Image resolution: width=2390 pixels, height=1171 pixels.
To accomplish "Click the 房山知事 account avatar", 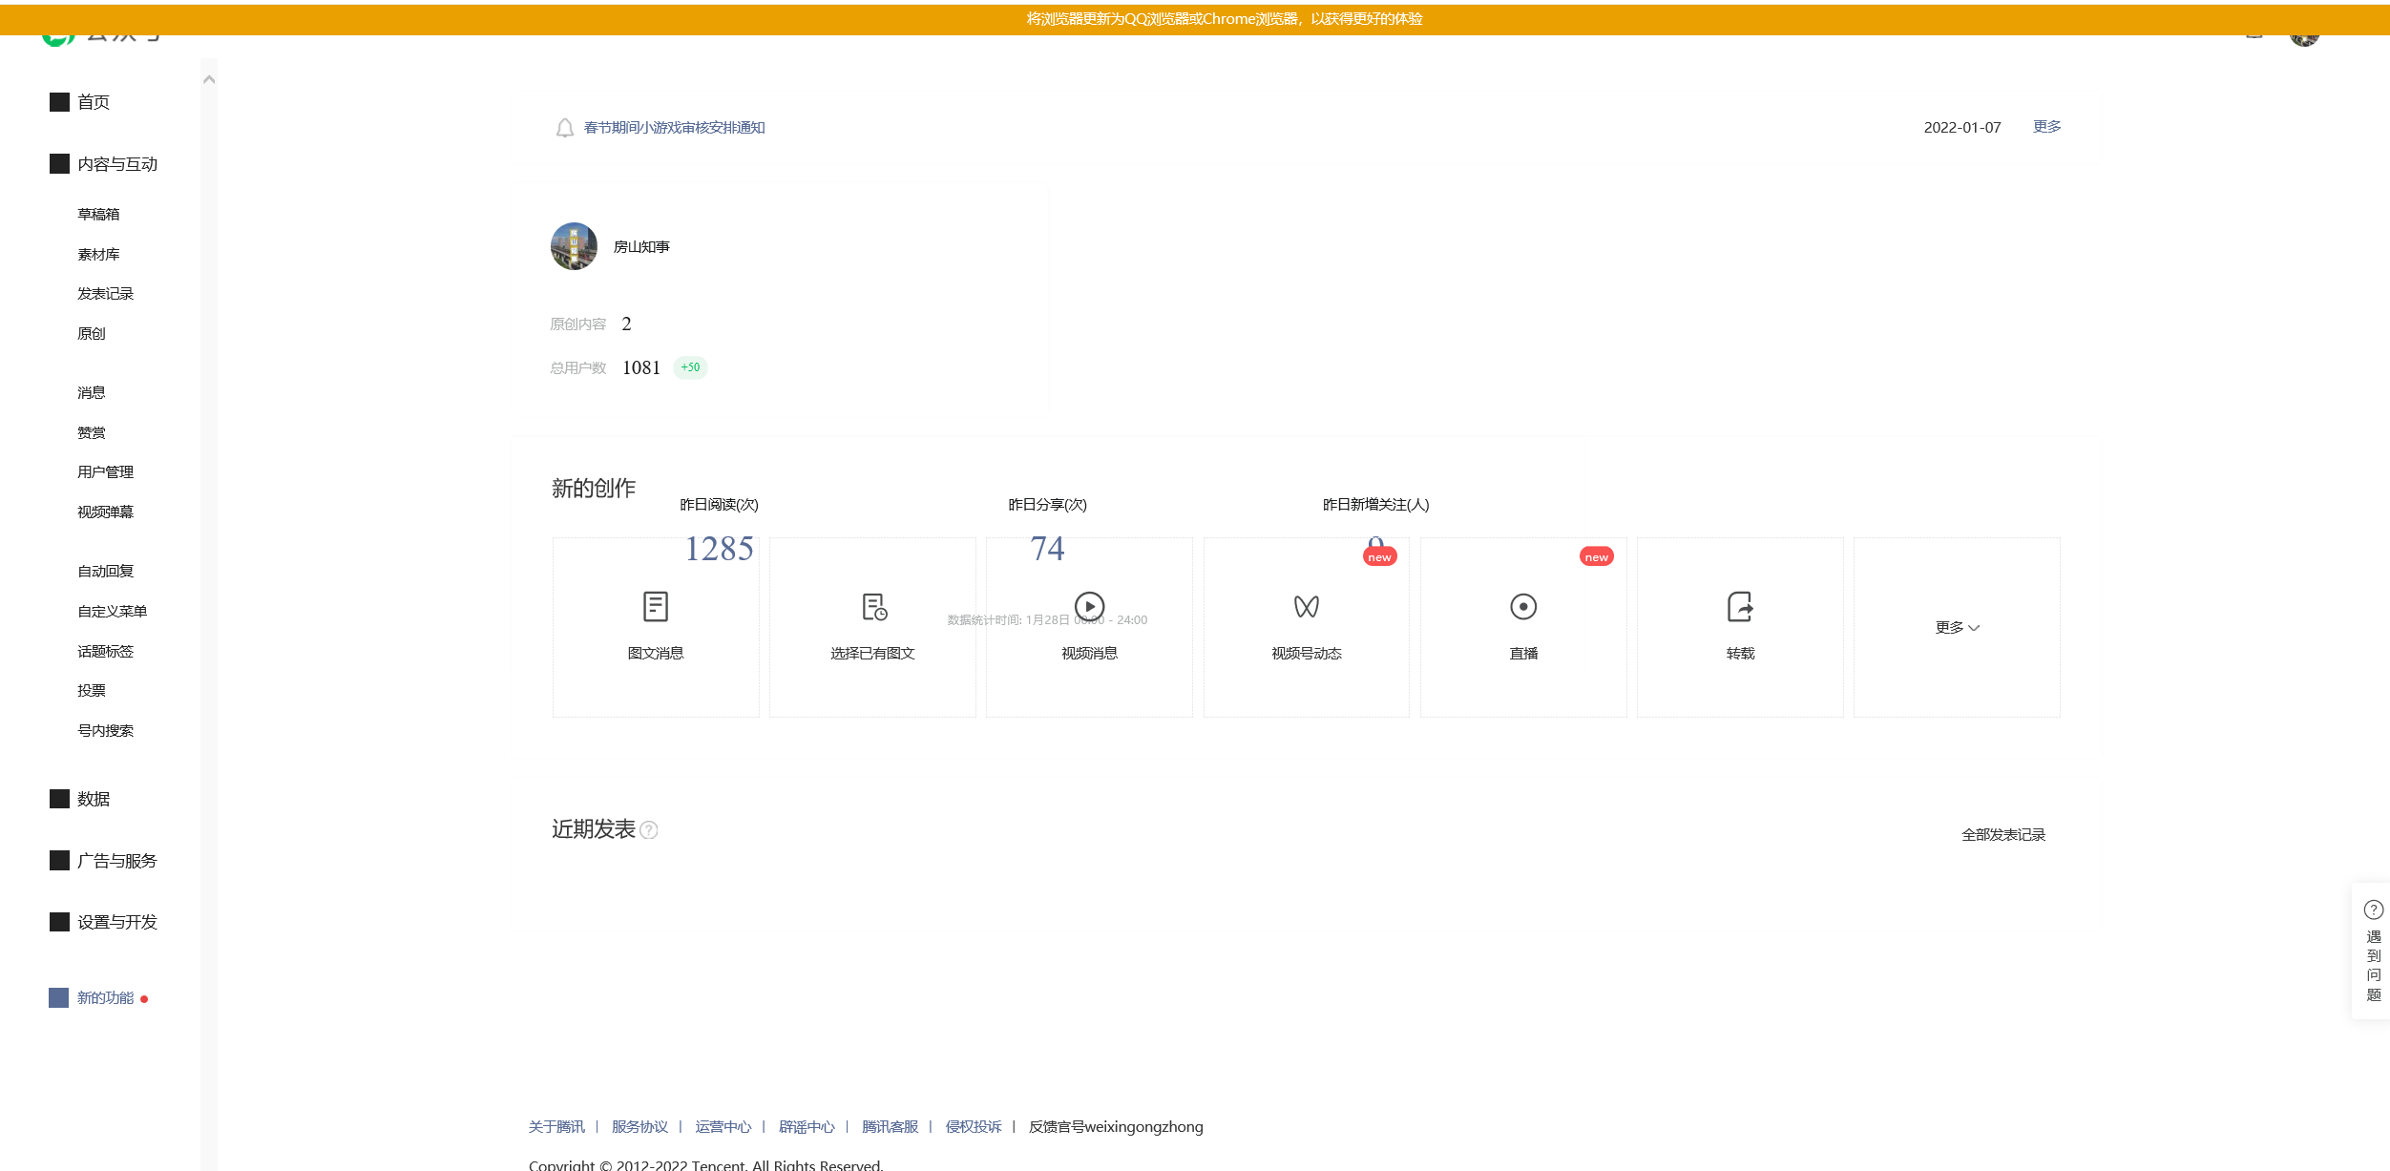I will [x=574, y=247].
